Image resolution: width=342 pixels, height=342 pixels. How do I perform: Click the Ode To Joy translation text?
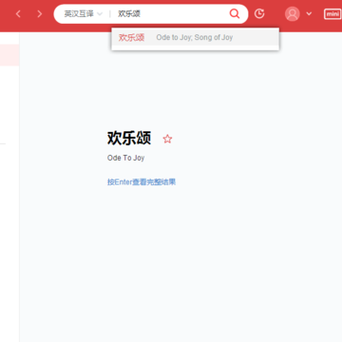tap(125, 158)
